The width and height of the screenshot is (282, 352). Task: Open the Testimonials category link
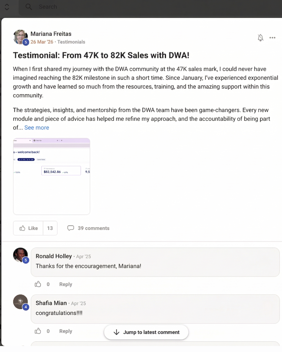pyautogui.click(x=71, y=42)
